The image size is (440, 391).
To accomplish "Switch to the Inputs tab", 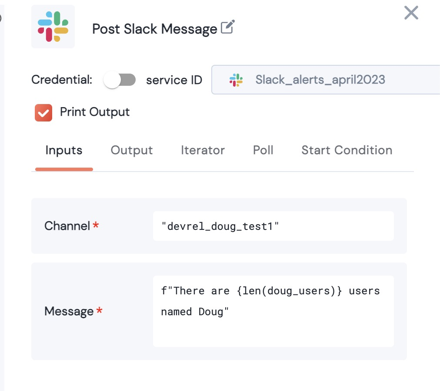I will (64, 151).
